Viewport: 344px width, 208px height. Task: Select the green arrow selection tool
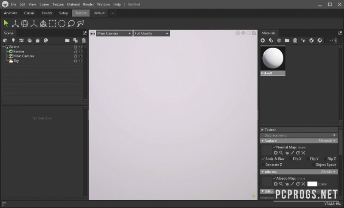(x=6, y=23)
